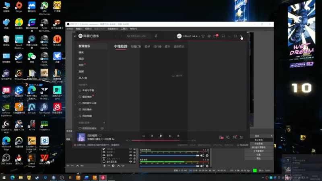Open the sound quality icon in player bar
322x181 pixels.
tap(221, 137)
